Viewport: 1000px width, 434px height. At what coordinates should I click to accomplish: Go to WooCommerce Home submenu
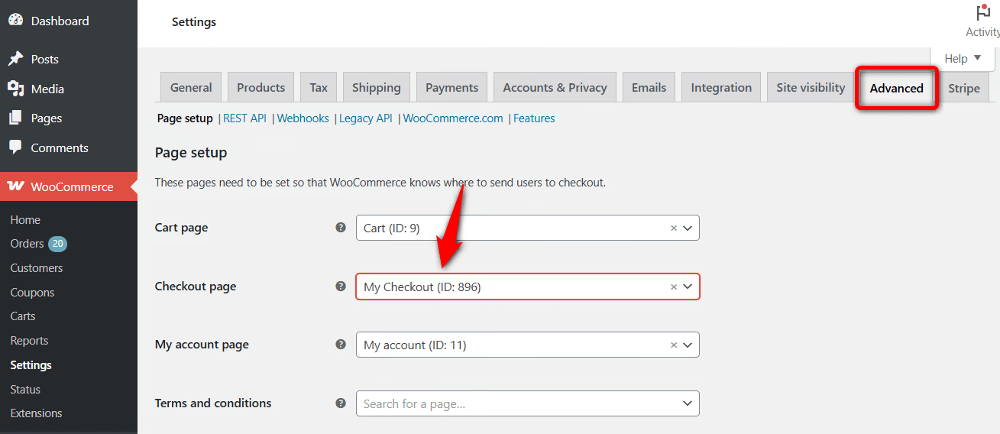[x=25, y=219]
